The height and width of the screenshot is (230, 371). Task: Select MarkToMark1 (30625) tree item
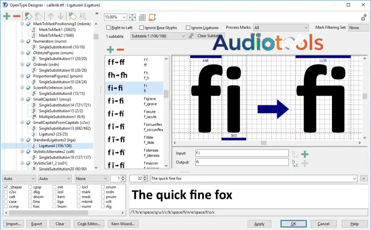(x=57, y=30)
